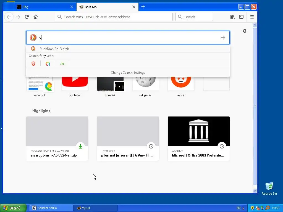The image size is (283, 212).
Task: Open the Library bookshelf icon
Action: tap(232, 17)
